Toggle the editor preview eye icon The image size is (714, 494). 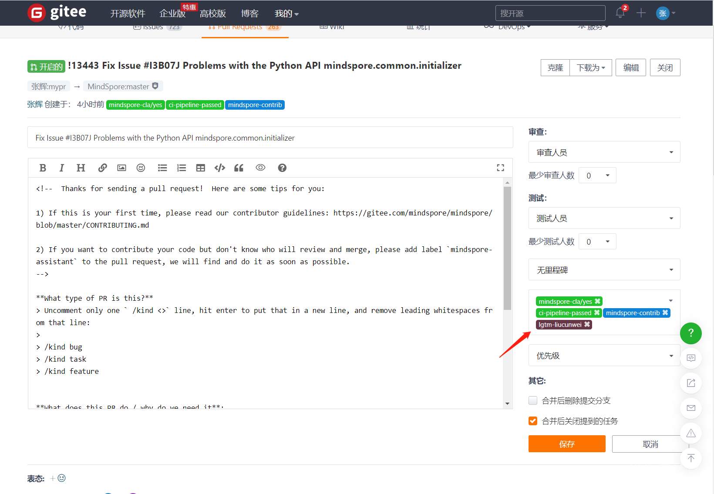coord(260,168)
